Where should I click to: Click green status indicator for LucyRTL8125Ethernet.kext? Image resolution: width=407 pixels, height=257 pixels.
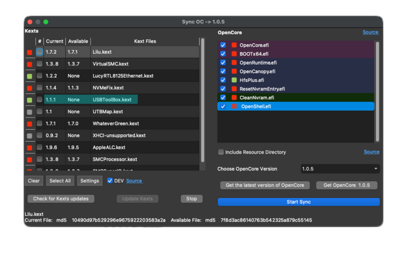(x=30, y=76)
